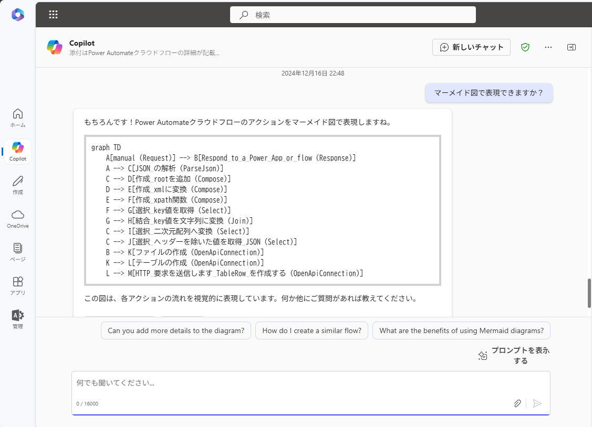Click the 0 / 16000 character counter

[x=87, y=403]
